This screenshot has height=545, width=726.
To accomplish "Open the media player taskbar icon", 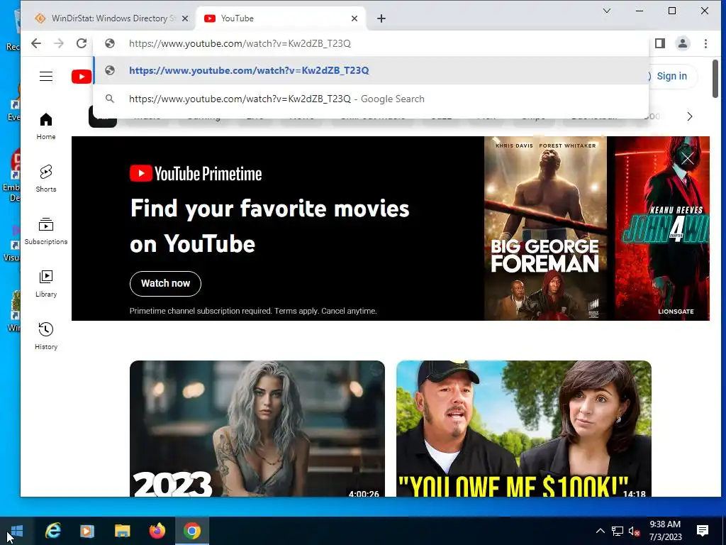I will 87,531.
